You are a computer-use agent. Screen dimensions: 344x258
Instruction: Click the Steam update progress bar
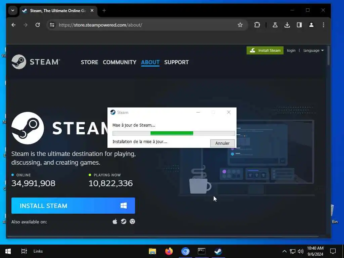pyautogui.click(x=174, y=133)
